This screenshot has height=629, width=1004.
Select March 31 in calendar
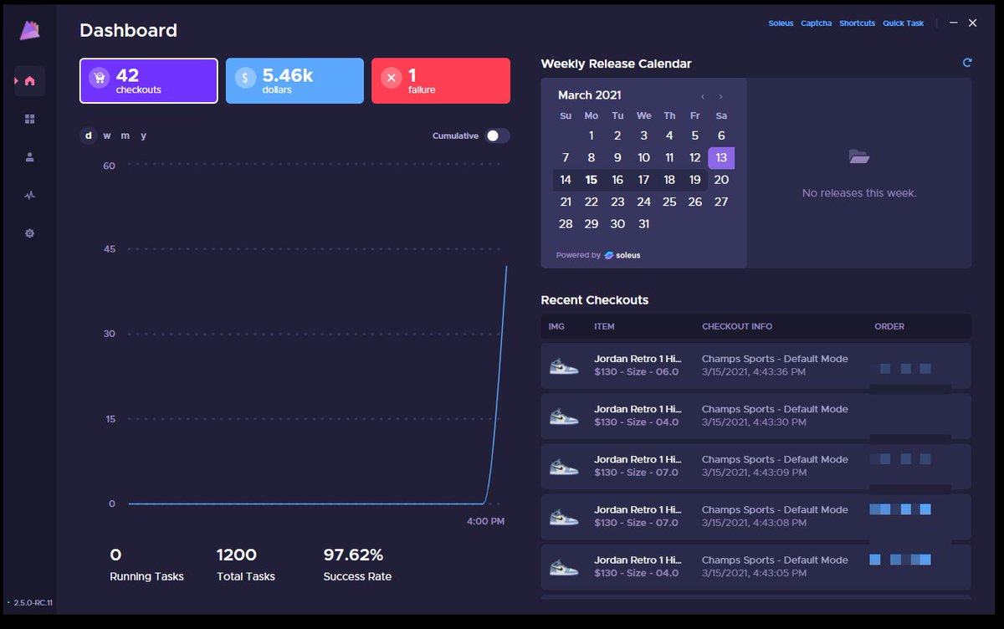coord(643,224)
